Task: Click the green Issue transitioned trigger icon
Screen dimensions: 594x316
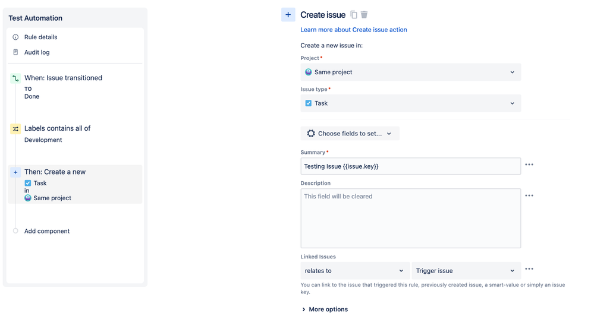Action: click(x=15, y=78)
